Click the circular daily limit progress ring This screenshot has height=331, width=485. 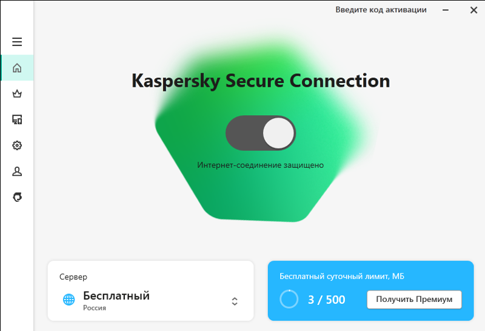[x=289, y=299]
